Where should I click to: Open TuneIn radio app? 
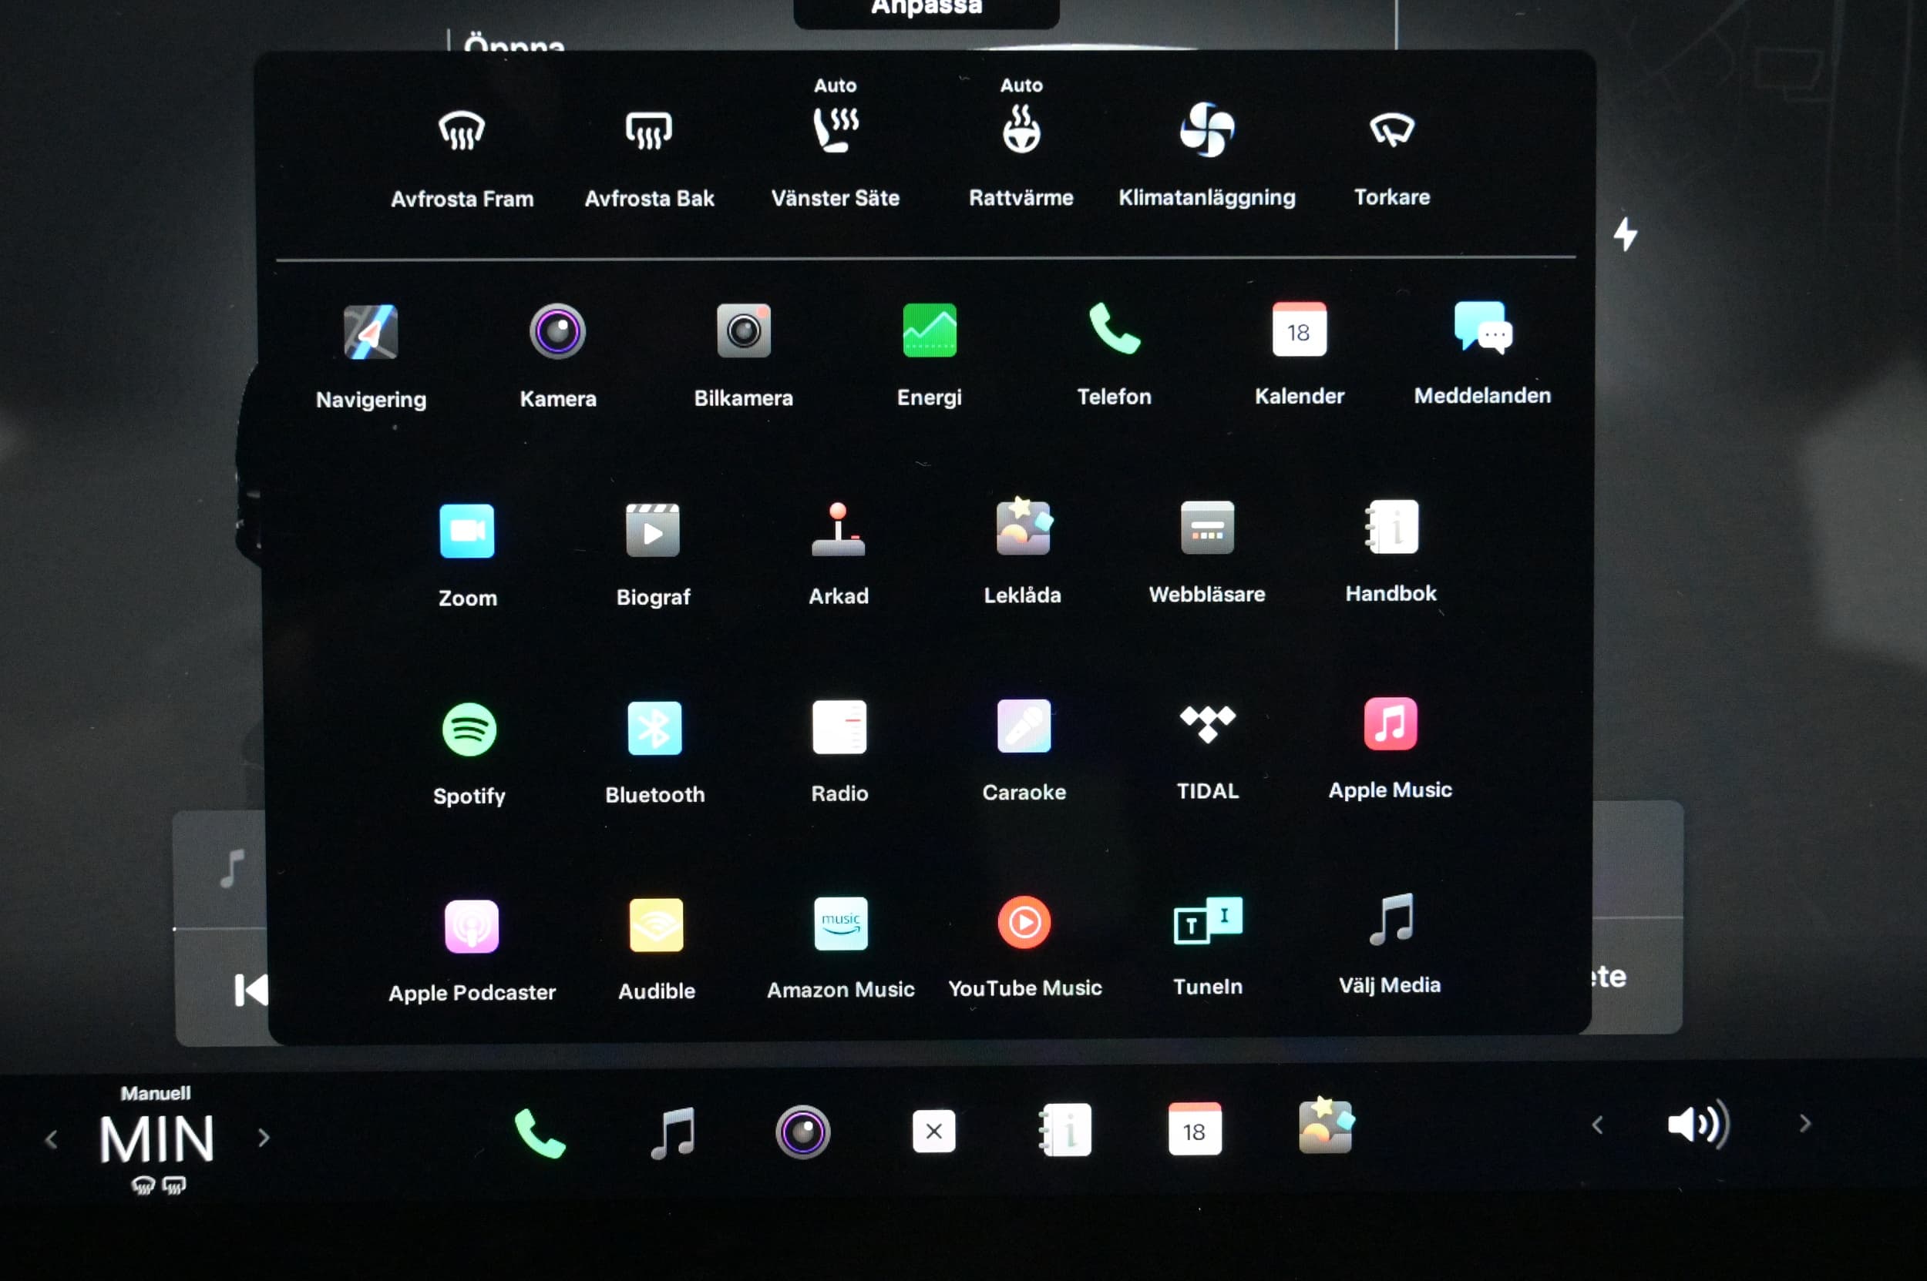[x=1209, y=921]
